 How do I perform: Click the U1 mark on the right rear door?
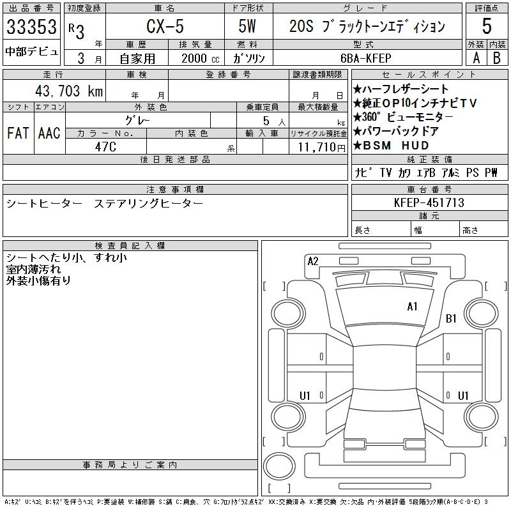(x=462, y=395)
